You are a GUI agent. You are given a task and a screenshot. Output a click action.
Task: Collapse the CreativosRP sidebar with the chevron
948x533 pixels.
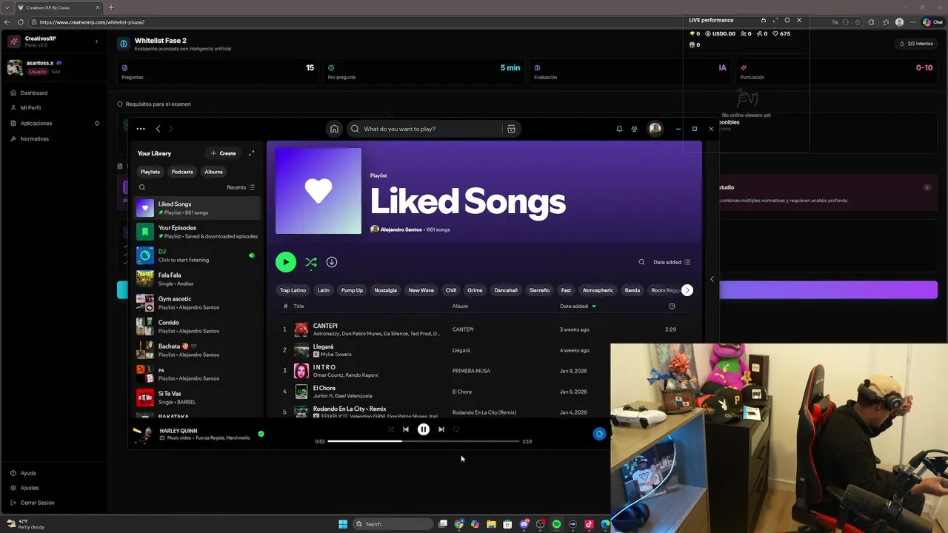point(96,41)
